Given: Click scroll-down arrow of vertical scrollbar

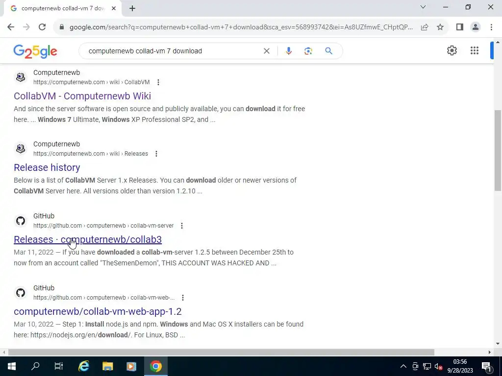Looking at the screenshot, I should click(x=498, y=344).
